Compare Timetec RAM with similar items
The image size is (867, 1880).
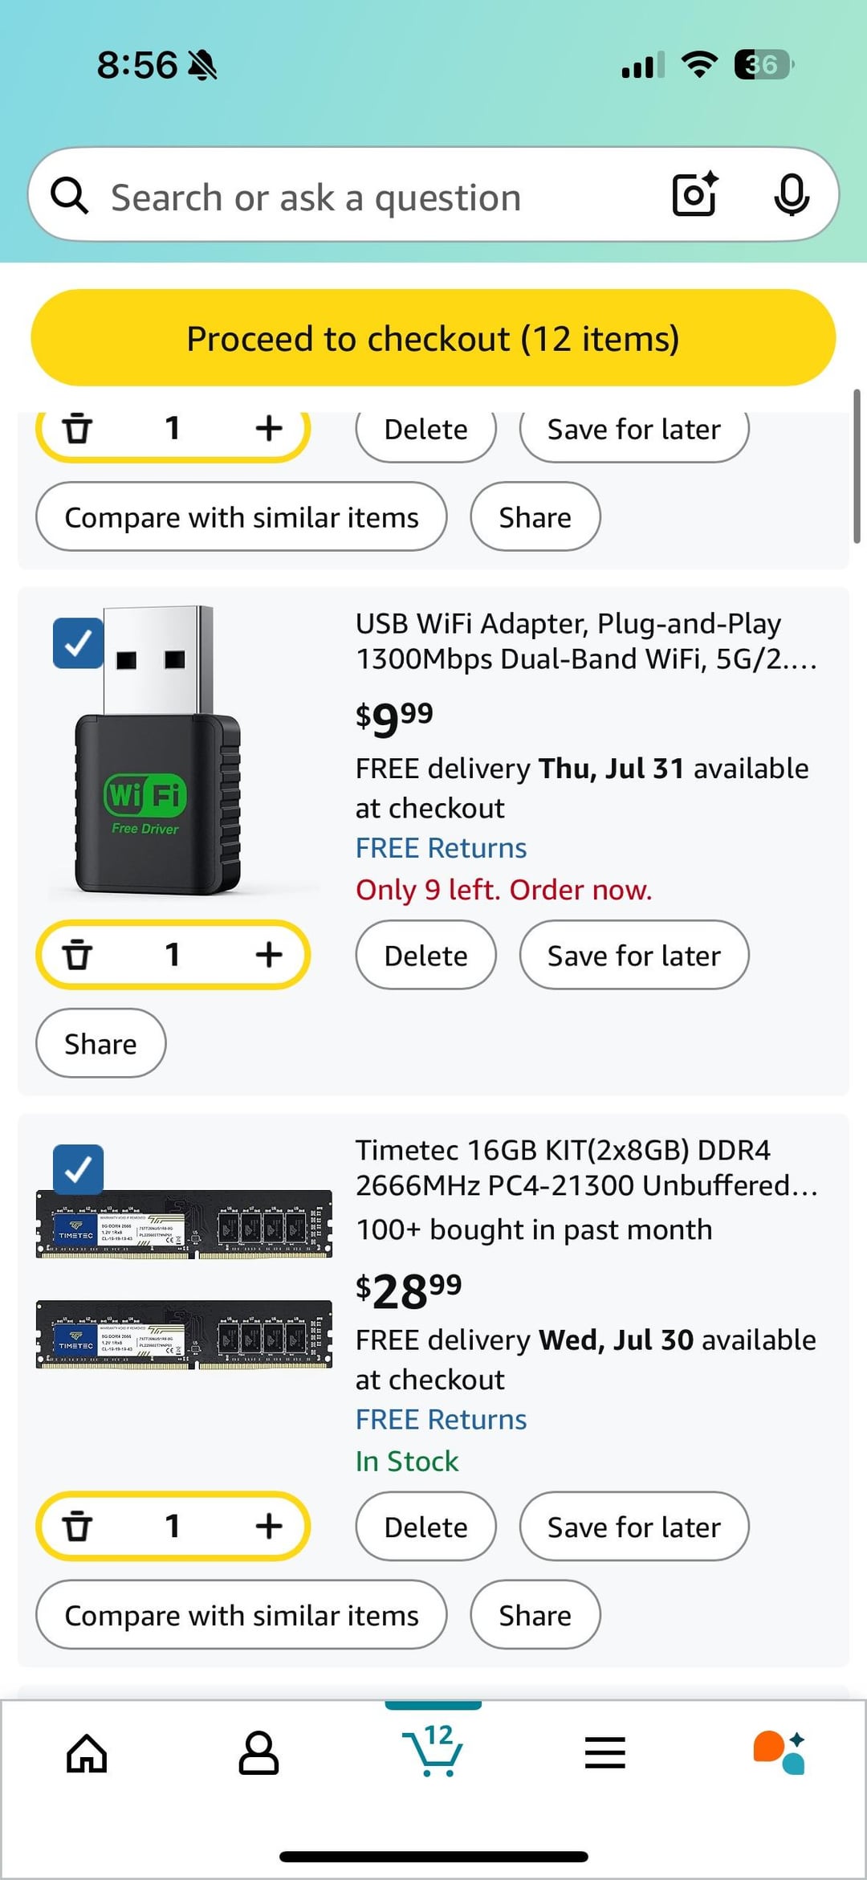tap(242, 1615)
